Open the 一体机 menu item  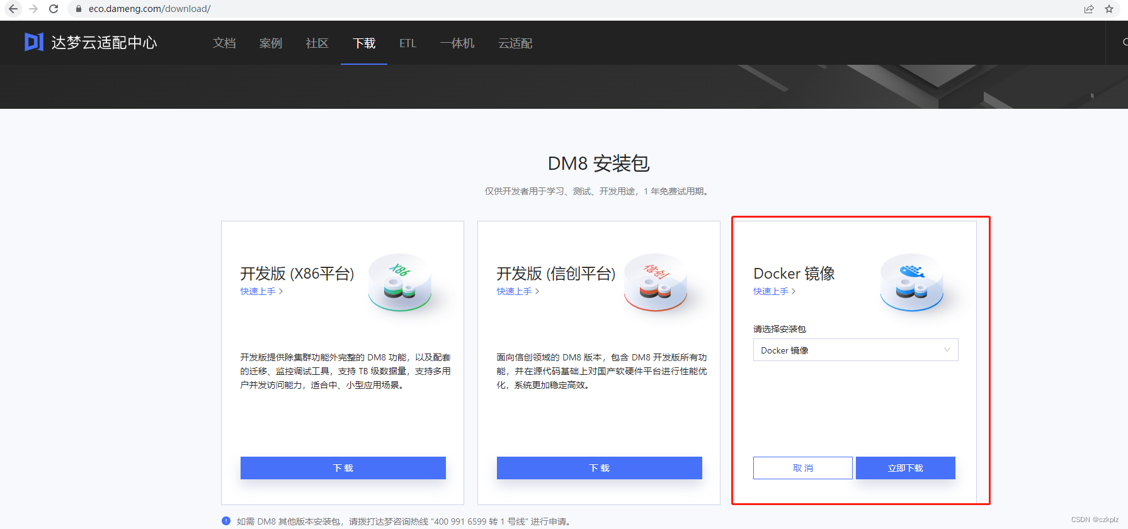click(457, 43)
